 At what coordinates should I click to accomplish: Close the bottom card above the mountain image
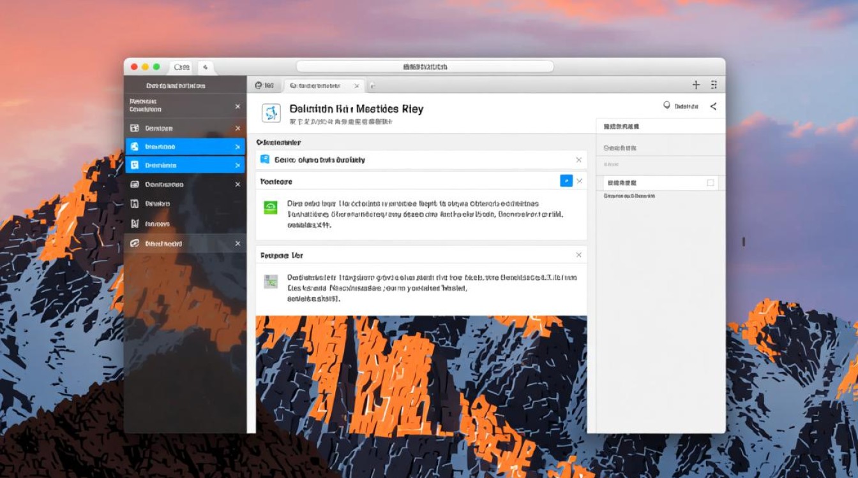tap(578, 255)
